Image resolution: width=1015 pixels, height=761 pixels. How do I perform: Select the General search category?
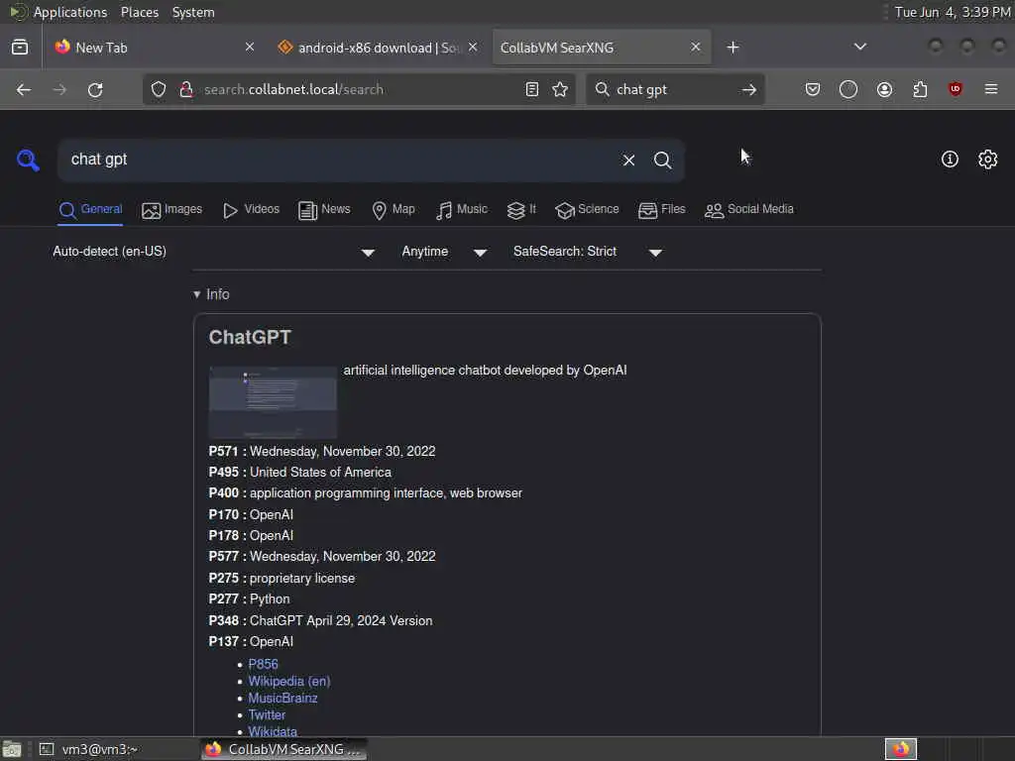(x=90, y=210)
